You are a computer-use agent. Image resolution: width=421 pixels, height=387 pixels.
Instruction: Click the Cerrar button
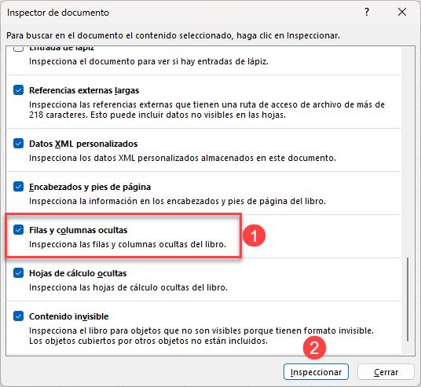pos(386,372)
